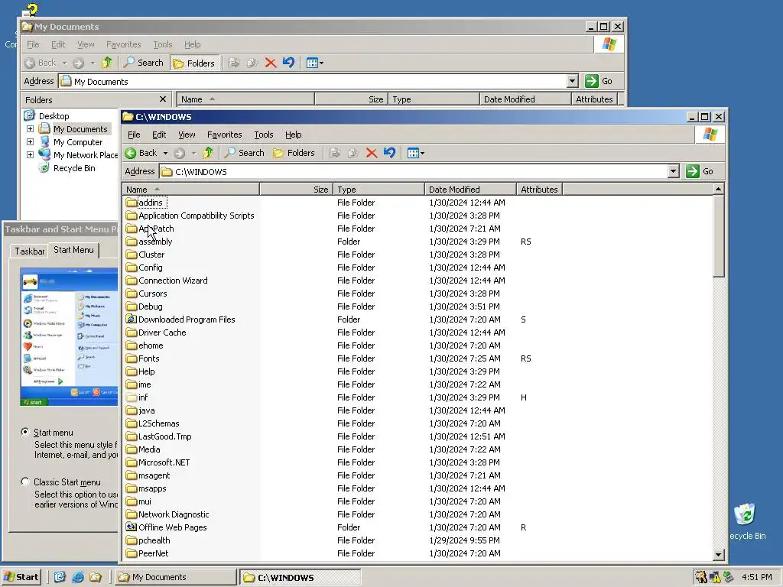Viewport: 783px width, 587px height.
Task: Open the Windows Start button
Action: pyautogui.click(x=21, y=577)
